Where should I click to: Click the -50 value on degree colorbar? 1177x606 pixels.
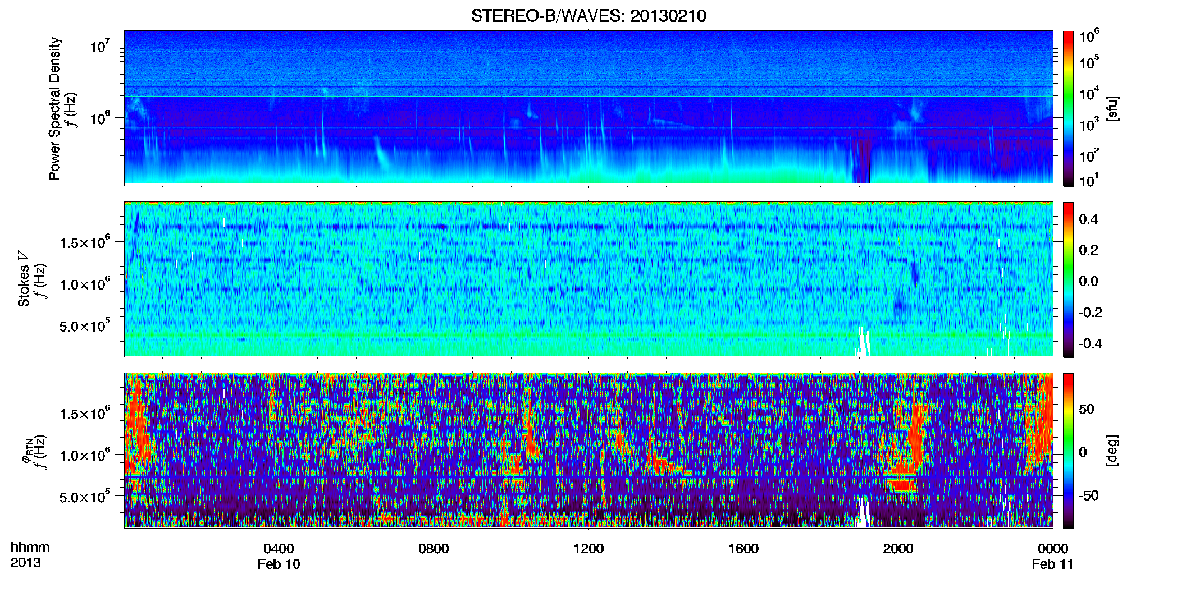click(x=1088, y=495)
